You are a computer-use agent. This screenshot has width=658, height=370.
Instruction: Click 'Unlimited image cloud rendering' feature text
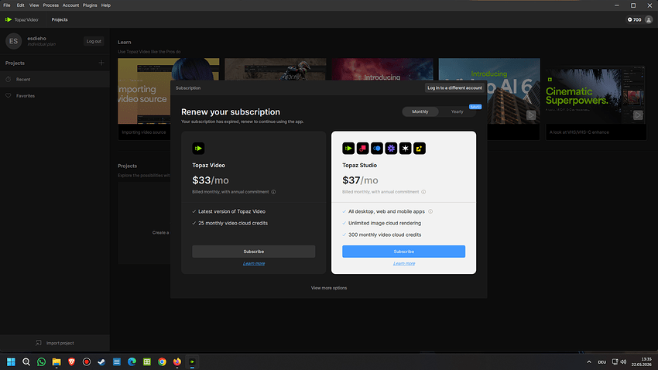(x=385, y=223)
